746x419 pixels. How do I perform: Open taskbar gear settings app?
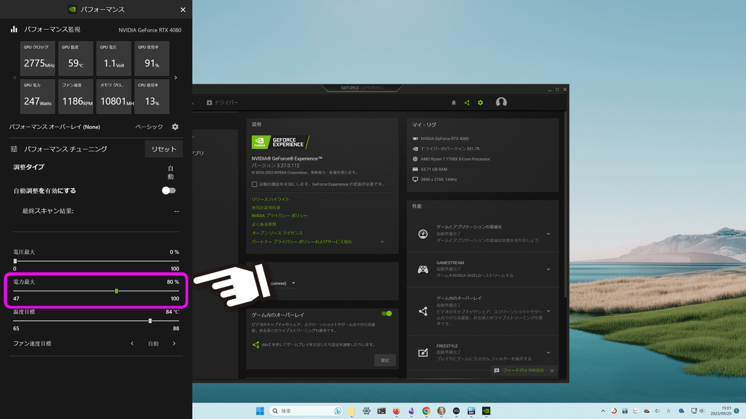(x=367, y=411)
